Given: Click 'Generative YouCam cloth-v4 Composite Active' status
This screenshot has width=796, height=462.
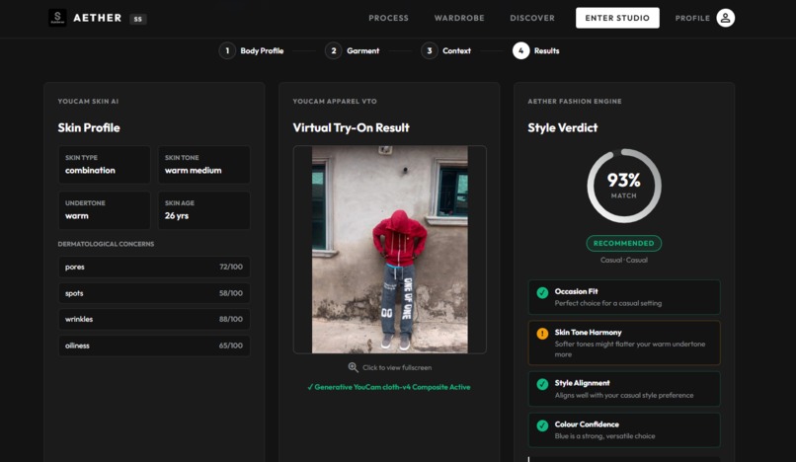Looking at the screenshot, I should tap(389, 387).
